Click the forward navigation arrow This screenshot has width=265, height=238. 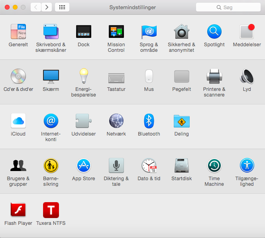(47, 7)
